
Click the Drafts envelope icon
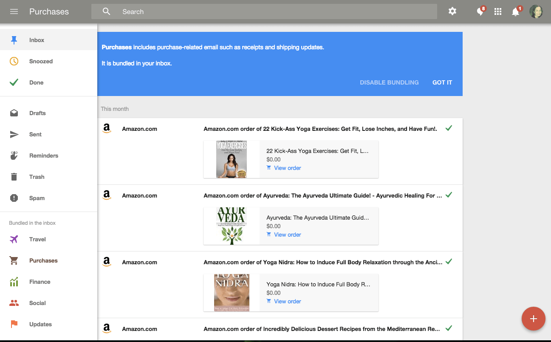tap(14, 113)
